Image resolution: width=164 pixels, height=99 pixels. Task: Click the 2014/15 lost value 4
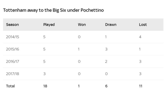[x=140, y=37]
